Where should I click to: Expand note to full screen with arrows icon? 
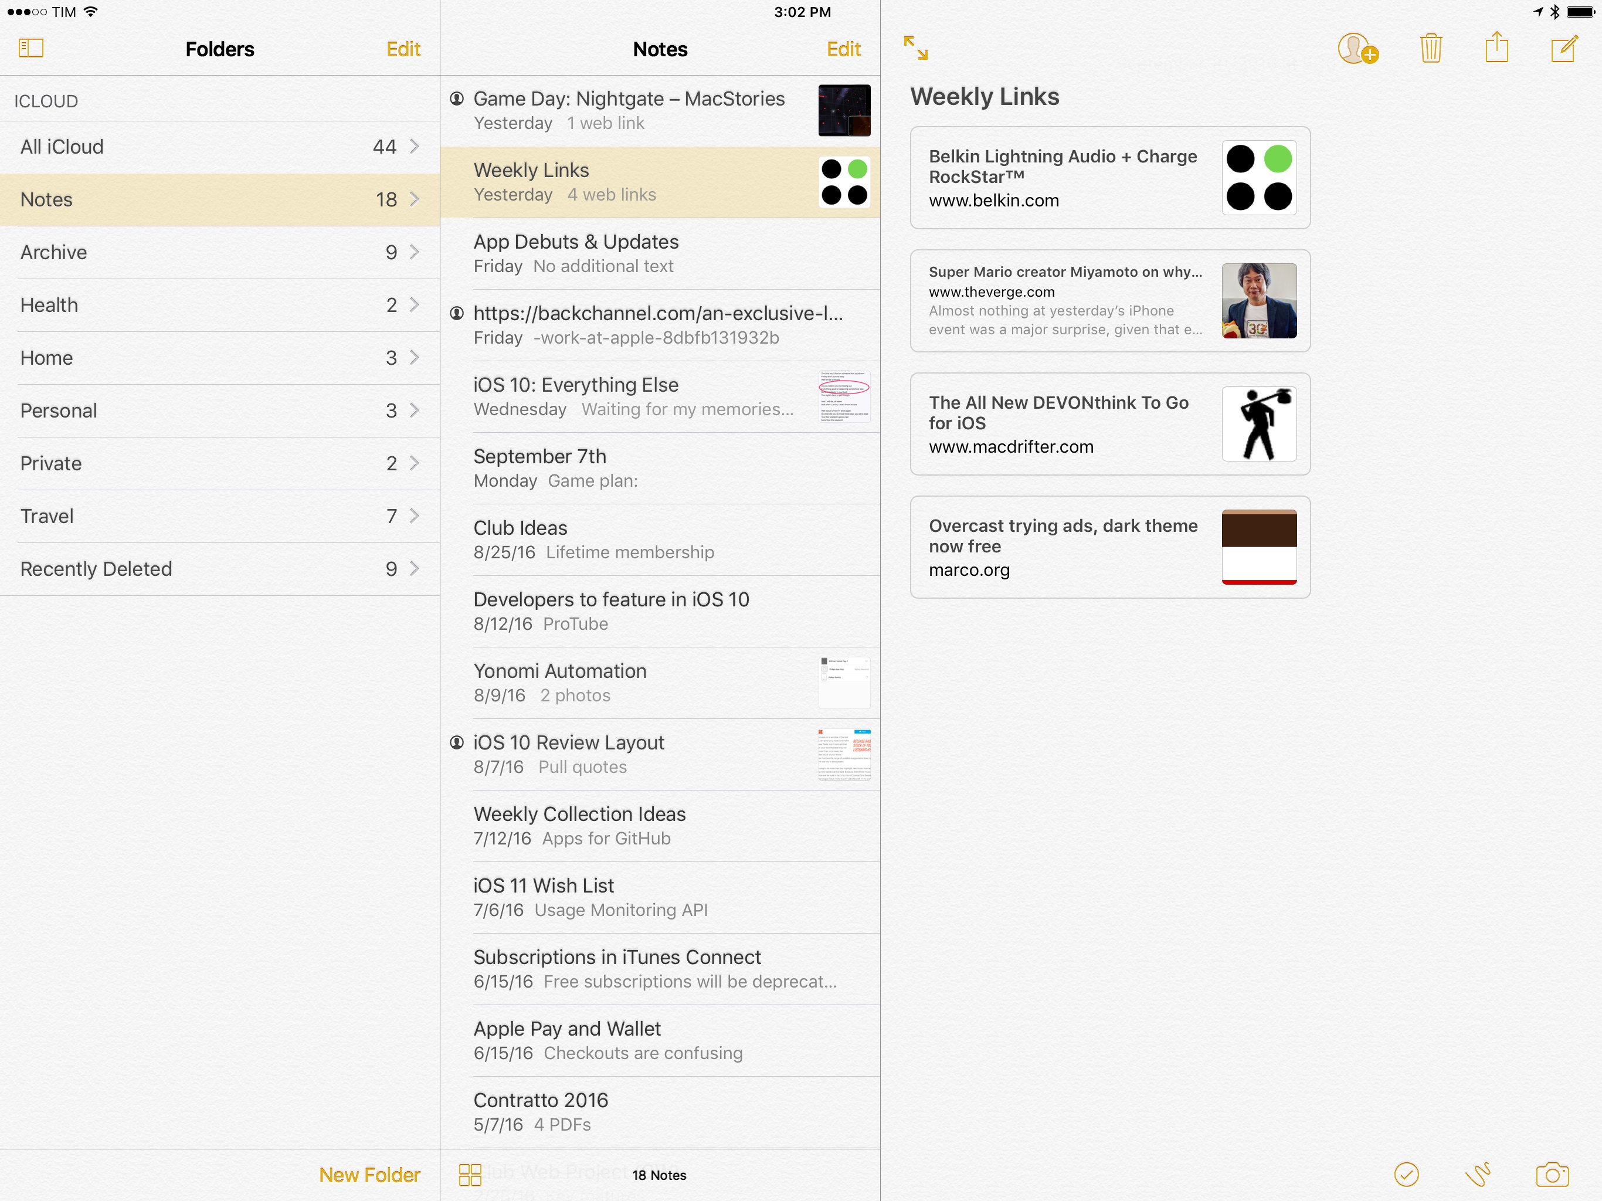click(x=915, y=48)
